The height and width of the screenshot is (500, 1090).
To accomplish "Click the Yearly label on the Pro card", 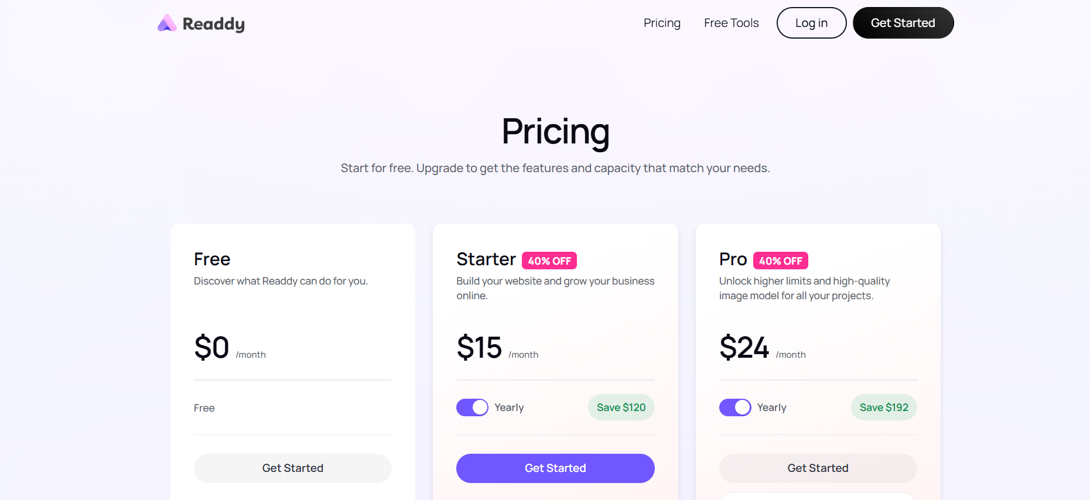I will point(771,407).
